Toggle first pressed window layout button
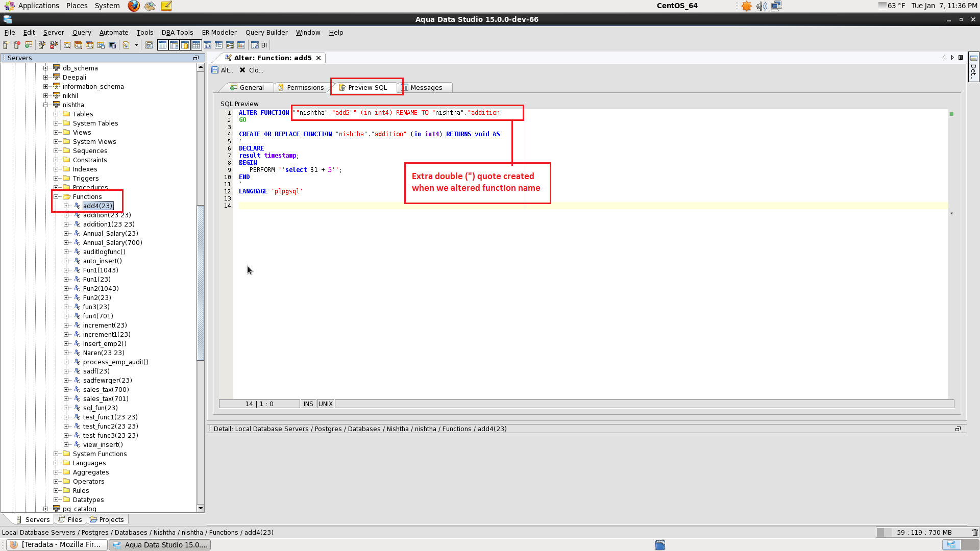Viewport: 980px width, 551px height. (x=162, y=45)
